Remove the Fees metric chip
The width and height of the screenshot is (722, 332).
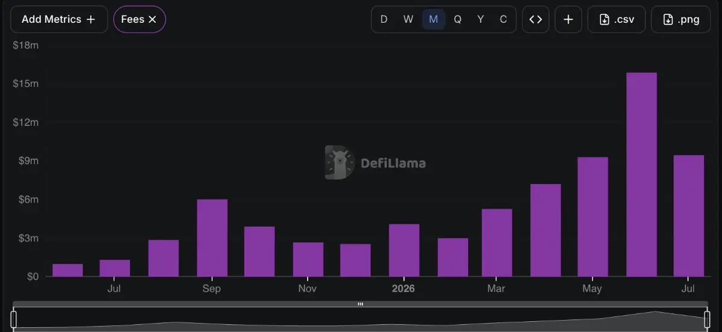152,19
